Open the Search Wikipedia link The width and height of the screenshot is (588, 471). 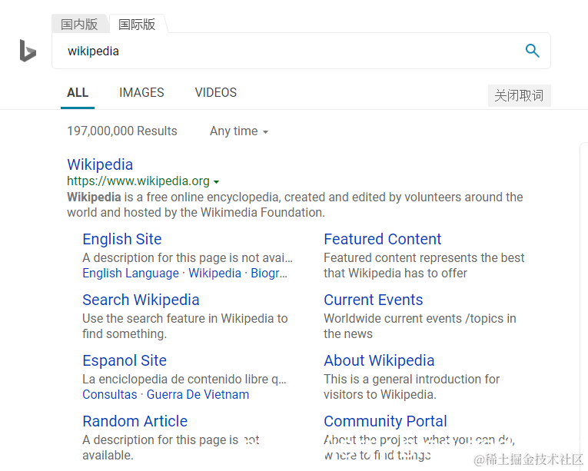pyautogui.click(x=141, y=300)
